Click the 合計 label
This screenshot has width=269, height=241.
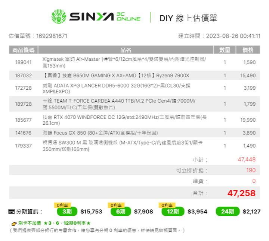tap(200, 193)
